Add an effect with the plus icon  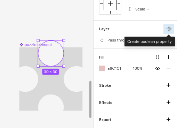168,103
